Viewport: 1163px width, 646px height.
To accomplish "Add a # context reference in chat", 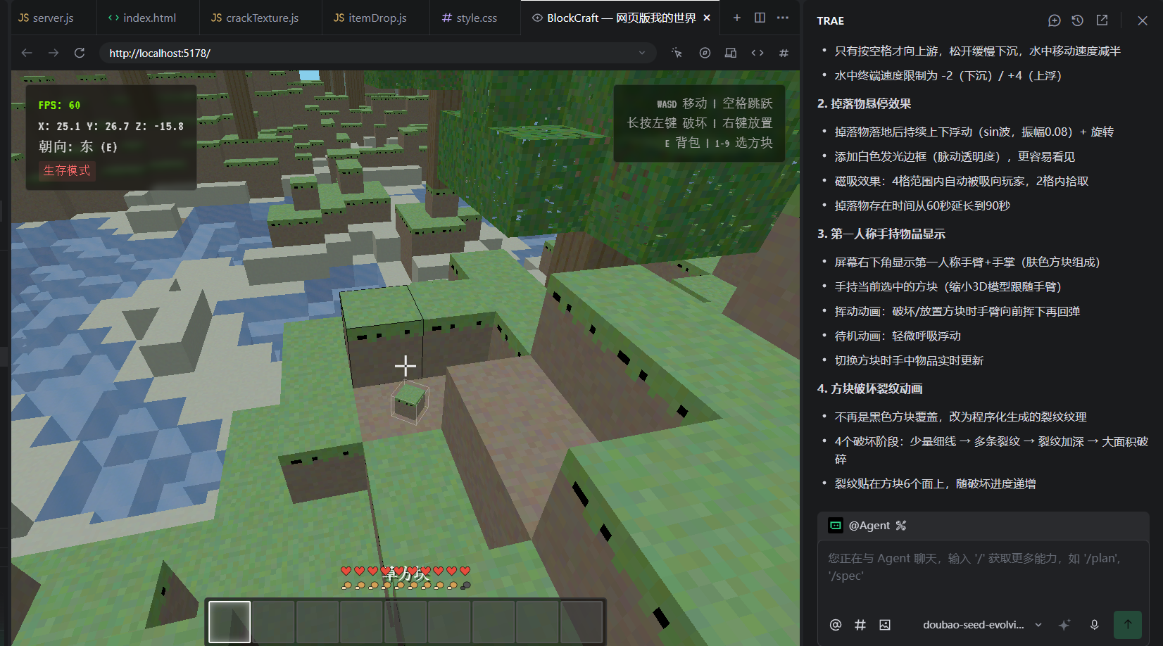I will [860, 625].
